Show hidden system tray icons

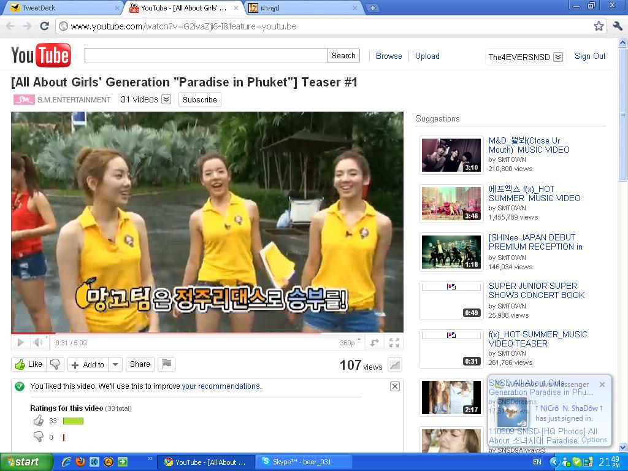(554, 462)
